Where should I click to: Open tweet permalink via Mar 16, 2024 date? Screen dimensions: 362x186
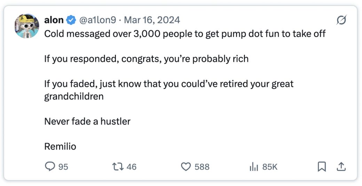coord(152,20)
